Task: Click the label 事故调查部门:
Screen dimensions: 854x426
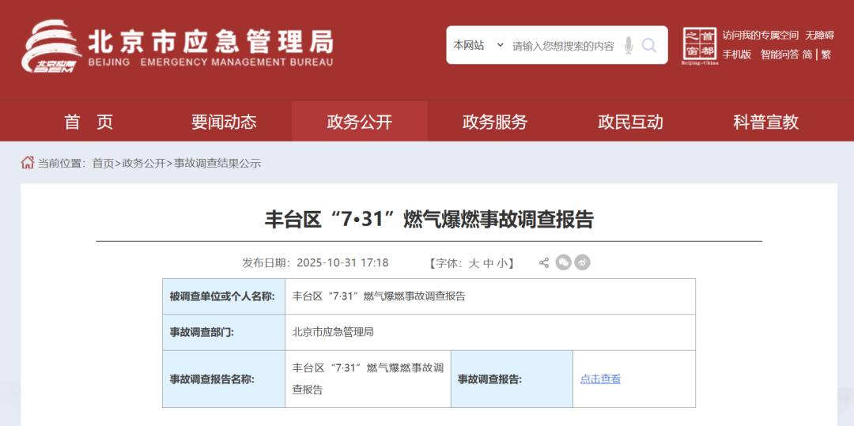Action: (202, 332)
